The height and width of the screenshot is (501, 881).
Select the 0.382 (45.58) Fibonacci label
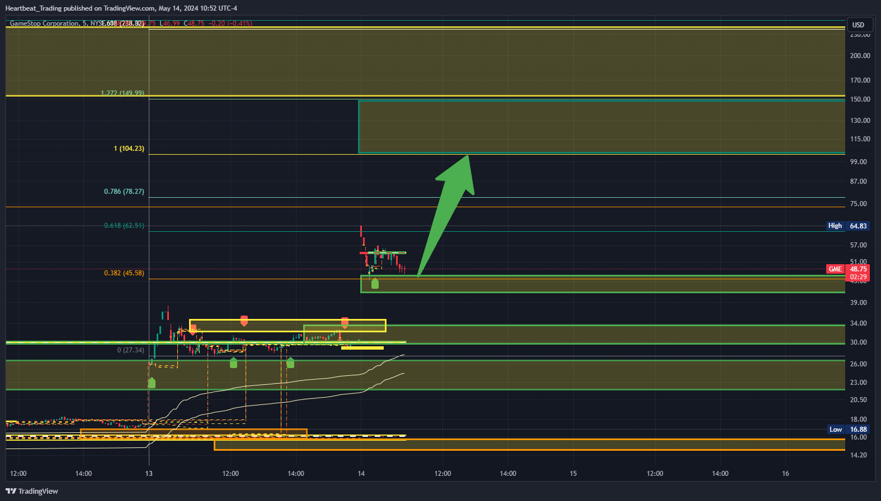(124, 273)
